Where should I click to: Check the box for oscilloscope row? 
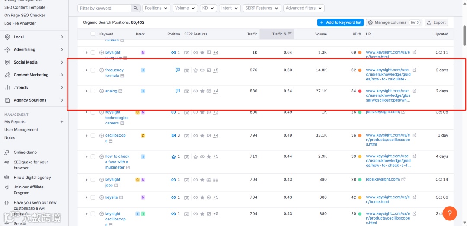[x=93, y=136]
